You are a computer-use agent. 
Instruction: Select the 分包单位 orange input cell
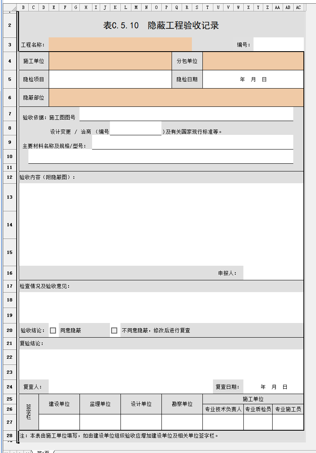click(x=253, y=61)
